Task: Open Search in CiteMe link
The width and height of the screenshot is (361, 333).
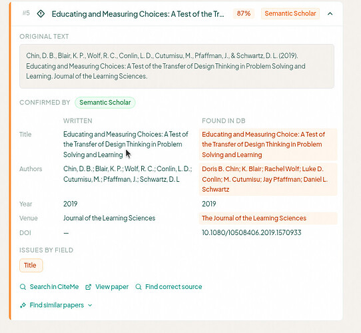Action: point(54,287)
